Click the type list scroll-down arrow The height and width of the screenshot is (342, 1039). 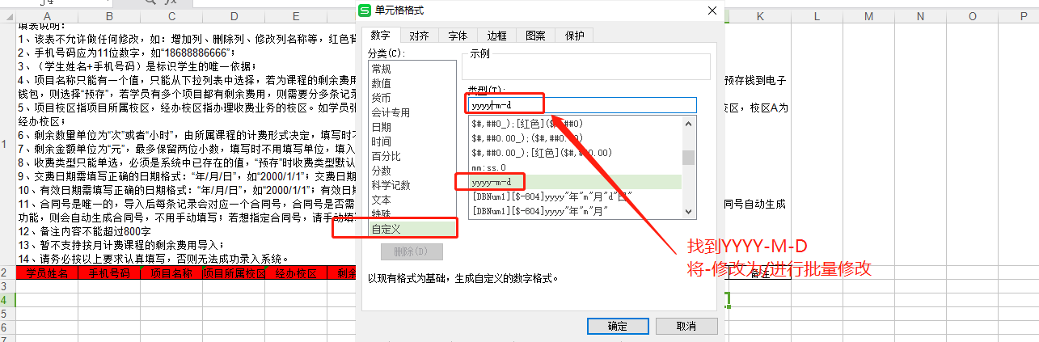tap(689, 211)
